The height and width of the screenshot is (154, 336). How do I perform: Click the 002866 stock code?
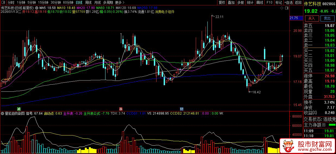coord(329,4)
